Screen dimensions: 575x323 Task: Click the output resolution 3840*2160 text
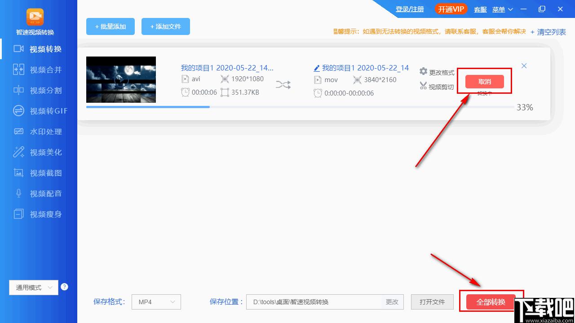pyautogui.click(x=380, y=80)
